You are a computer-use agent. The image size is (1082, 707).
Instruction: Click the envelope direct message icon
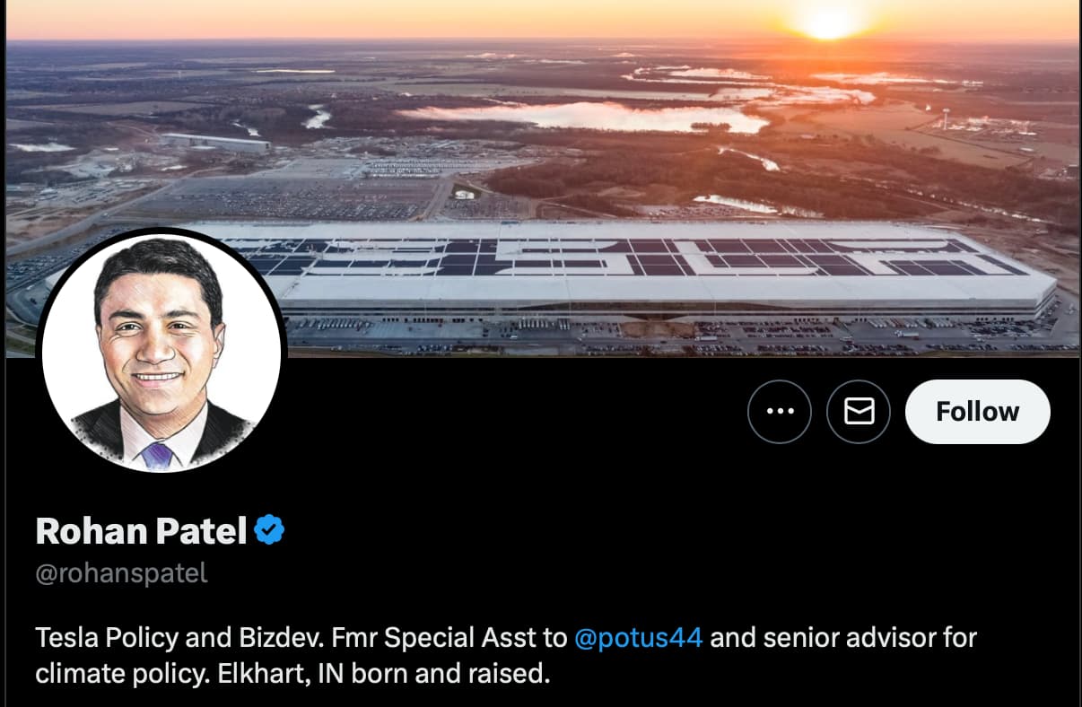point(859,412)
